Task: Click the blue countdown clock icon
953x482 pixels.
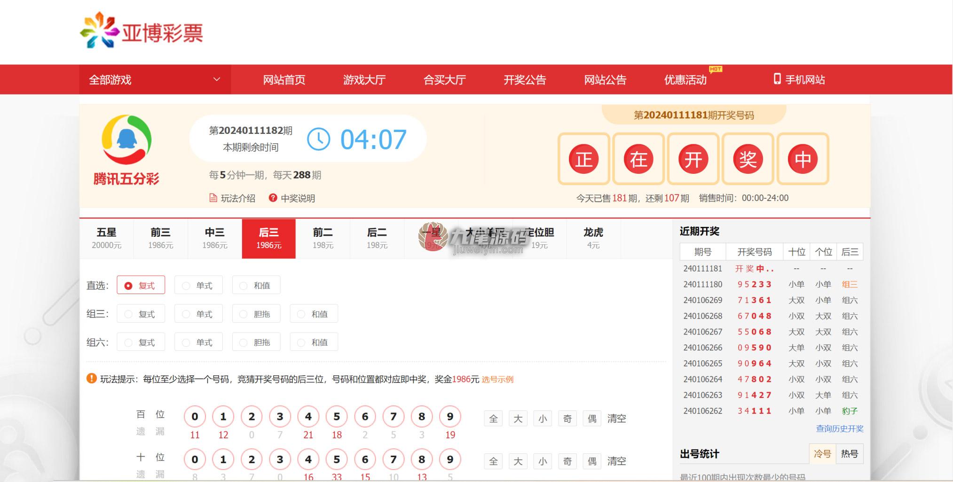Action: click(x=318, y=140)
